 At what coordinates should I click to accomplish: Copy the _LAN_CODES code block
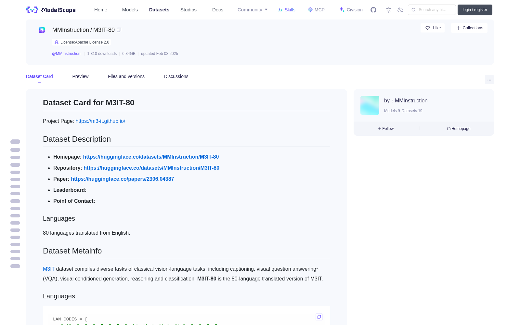319,317
